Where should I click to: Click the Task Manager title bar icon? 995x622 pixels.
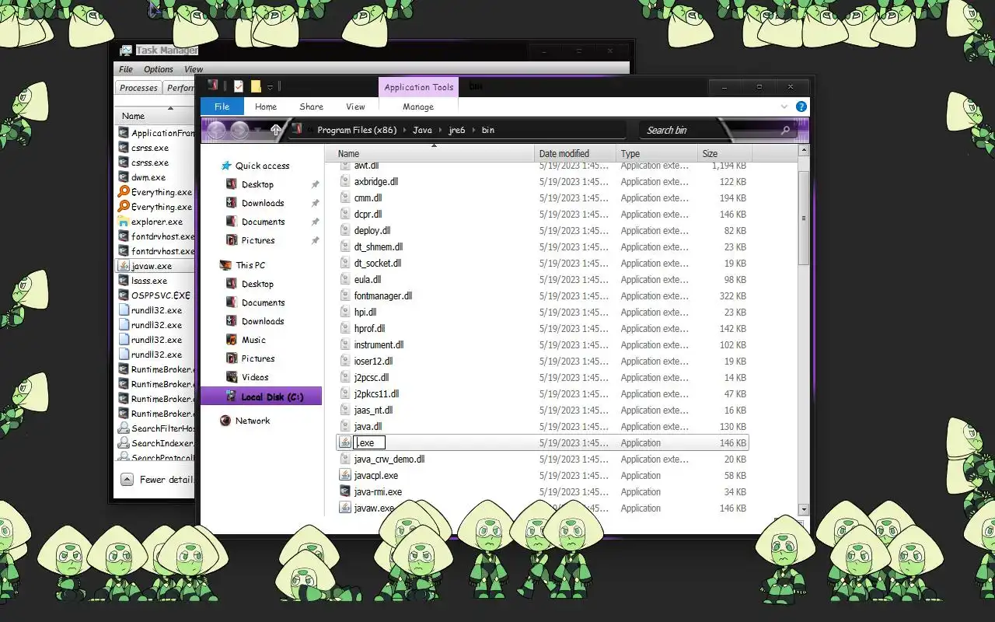pos(126,51)
